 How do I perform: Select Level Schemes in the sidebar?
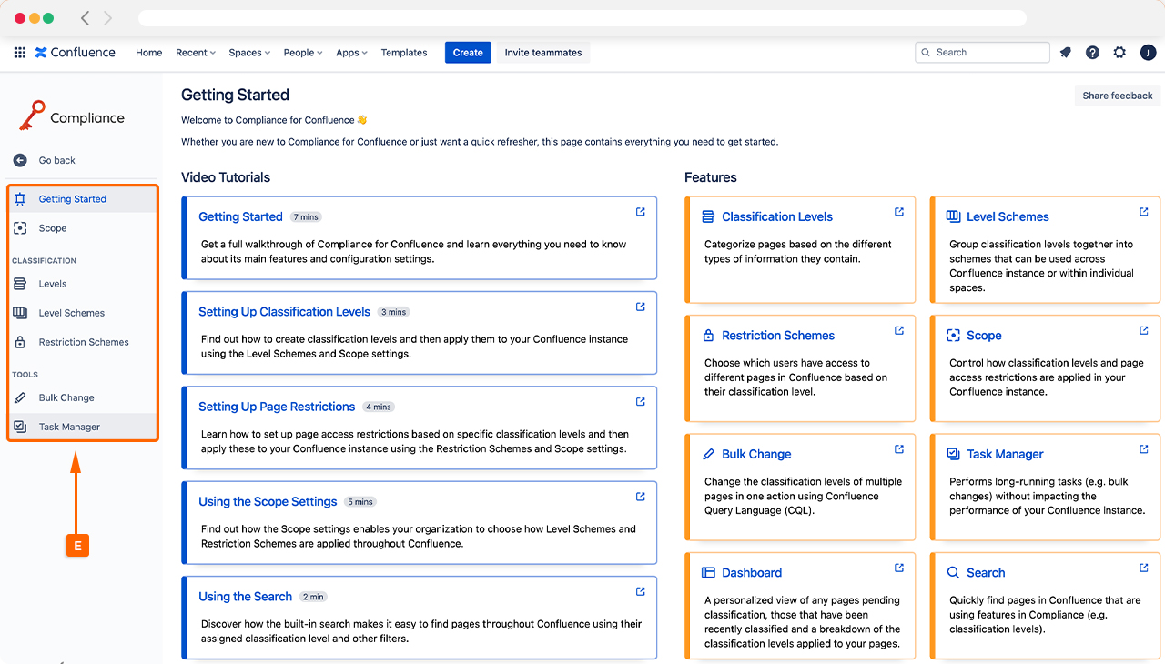[71, 313]
